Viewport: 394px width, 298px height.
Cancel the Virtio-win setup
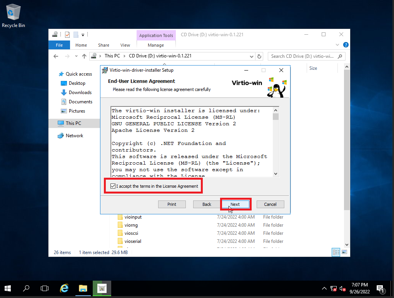(270, 204)
